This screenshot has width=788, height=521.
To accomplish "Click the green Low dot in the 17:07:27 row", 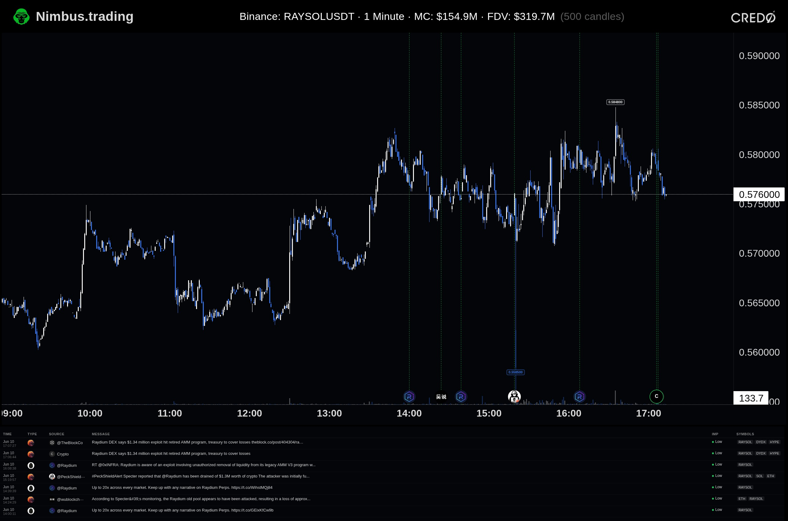I will pyautogui.click(x=713, y=442).
